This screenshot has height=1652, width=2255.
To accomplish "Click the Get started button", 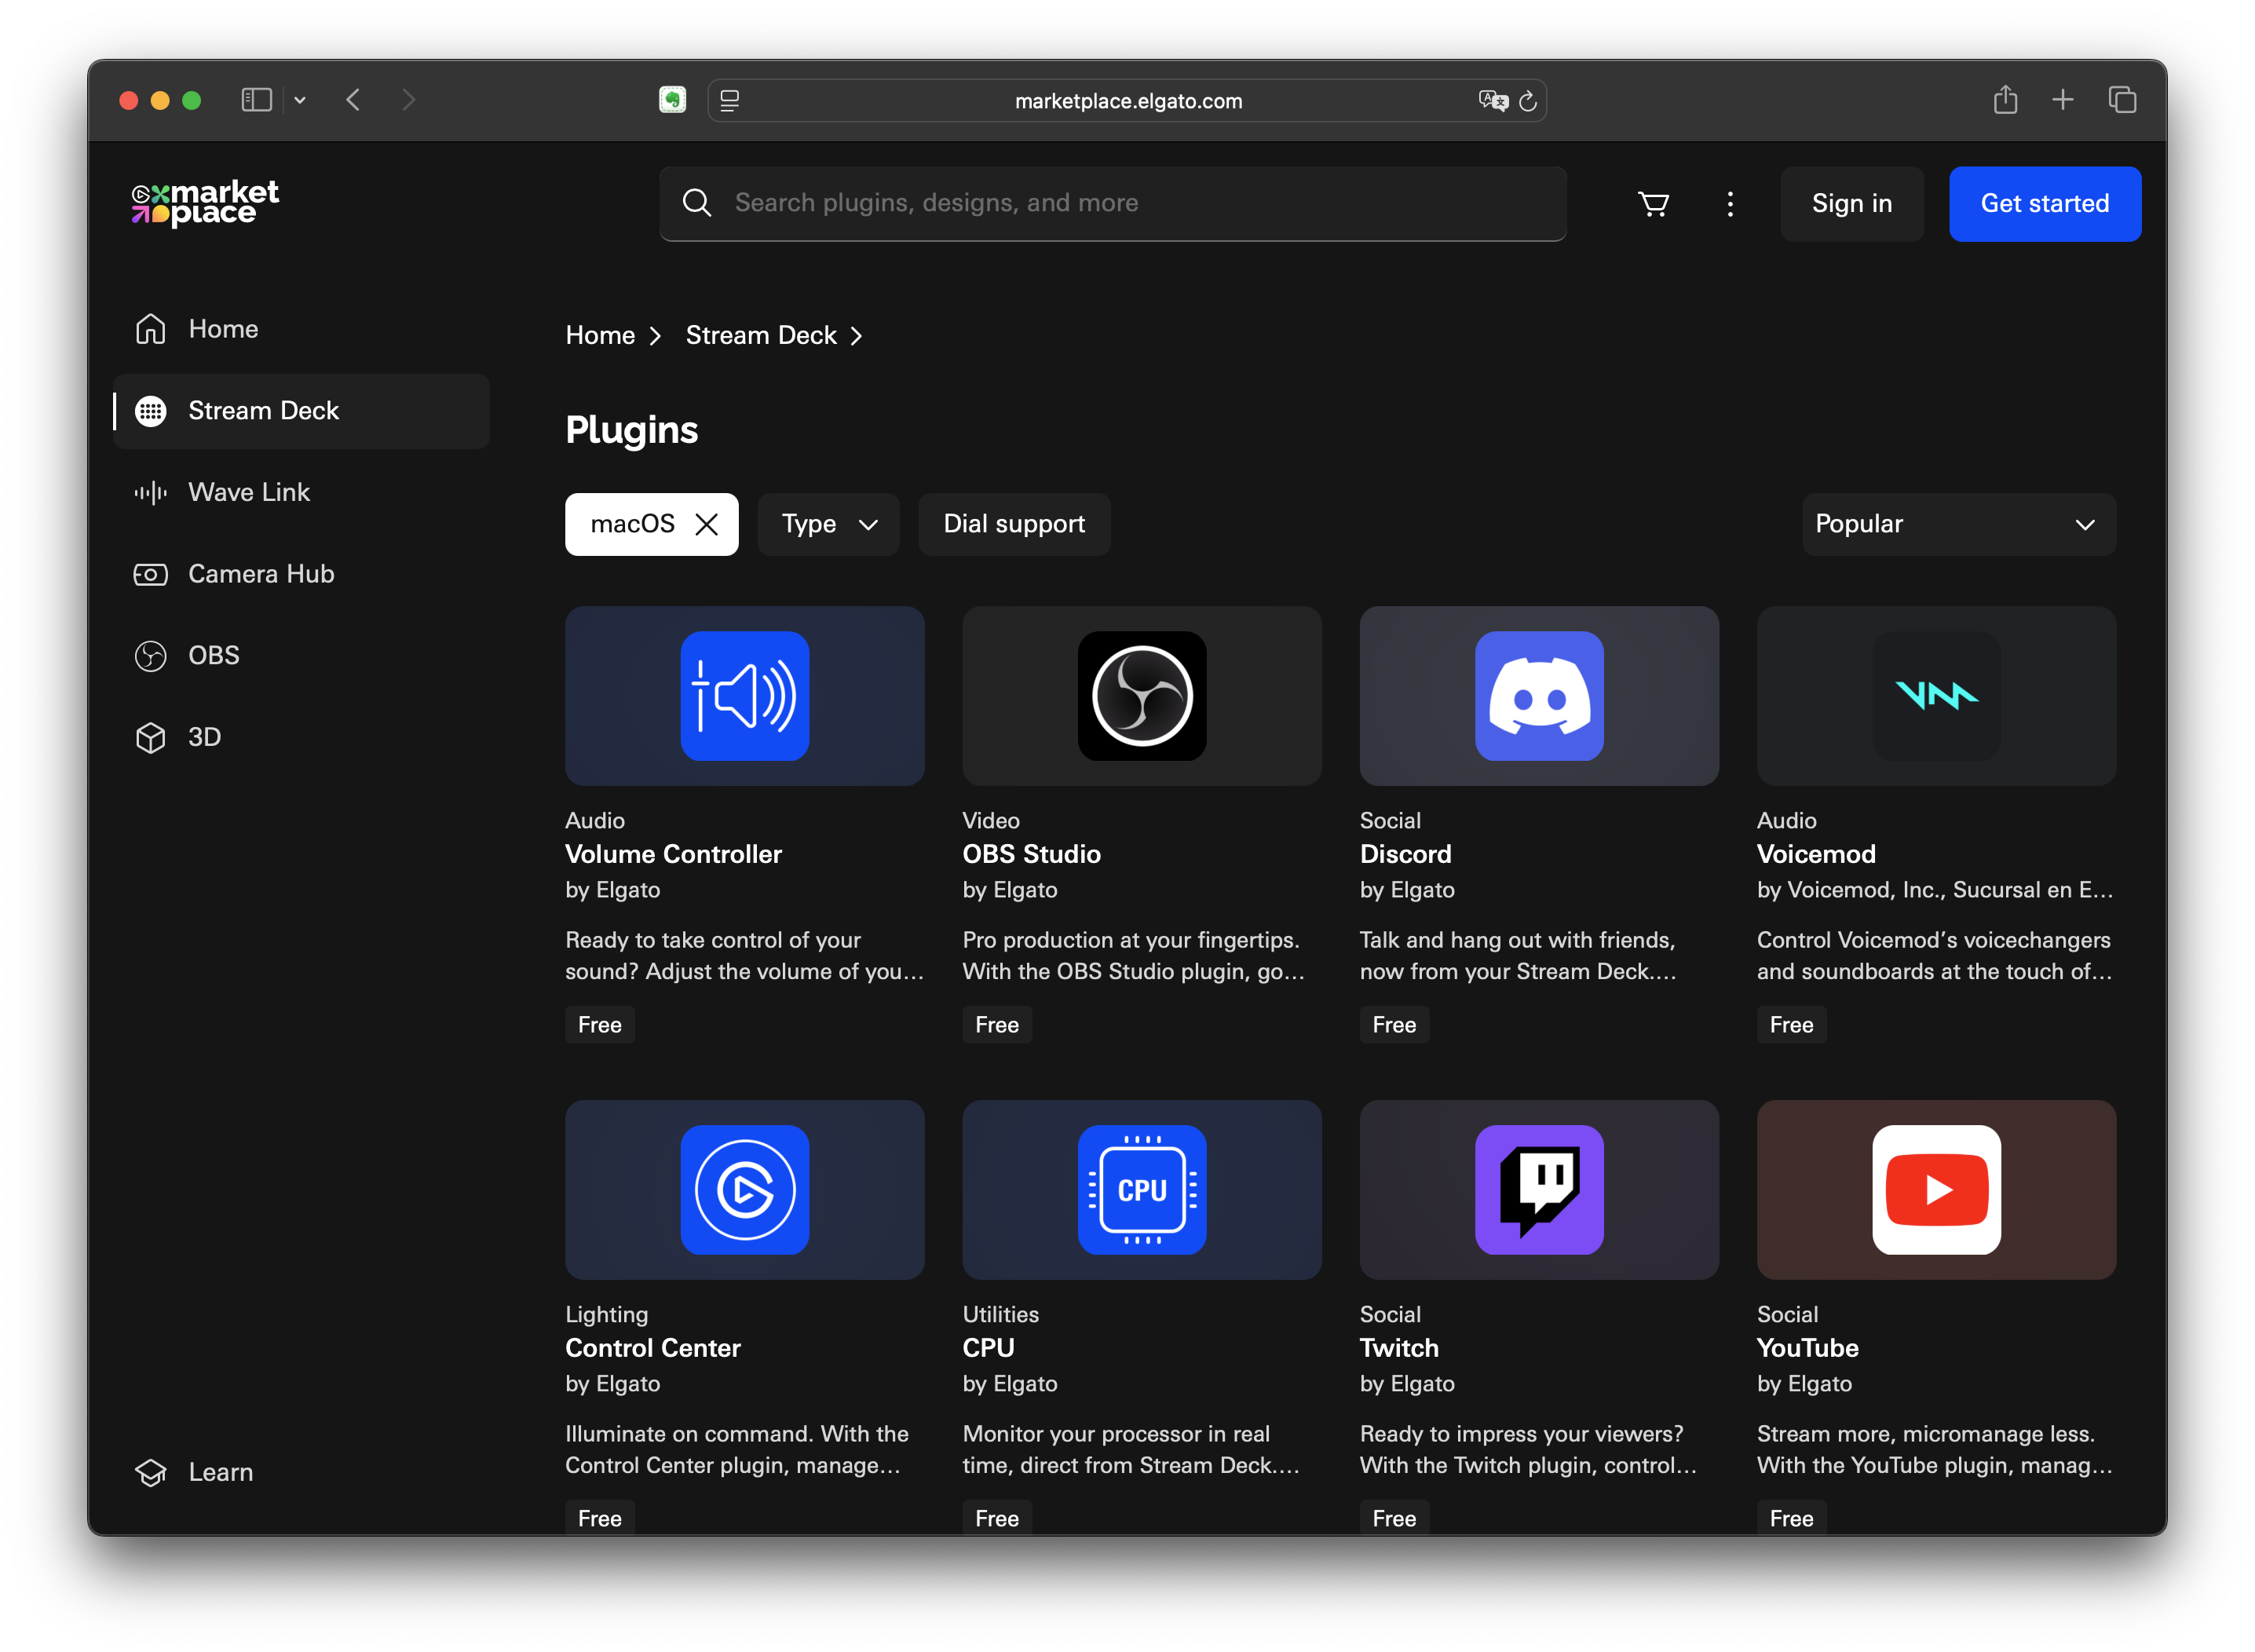I will pos(2044,204).
